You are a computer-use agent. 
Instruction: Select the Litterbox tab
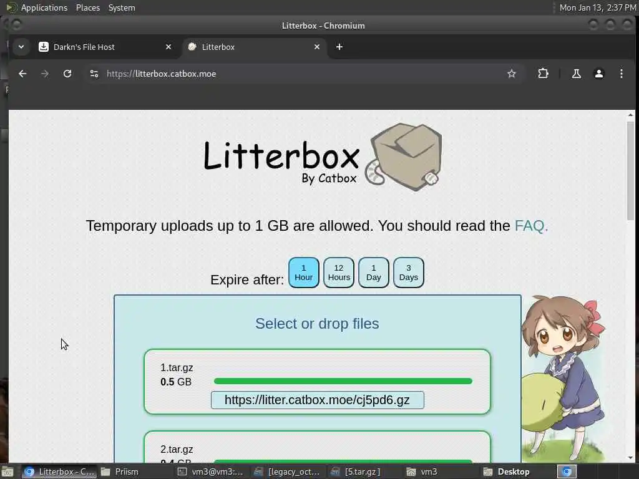pyautogui.click(x=255, y=47)
